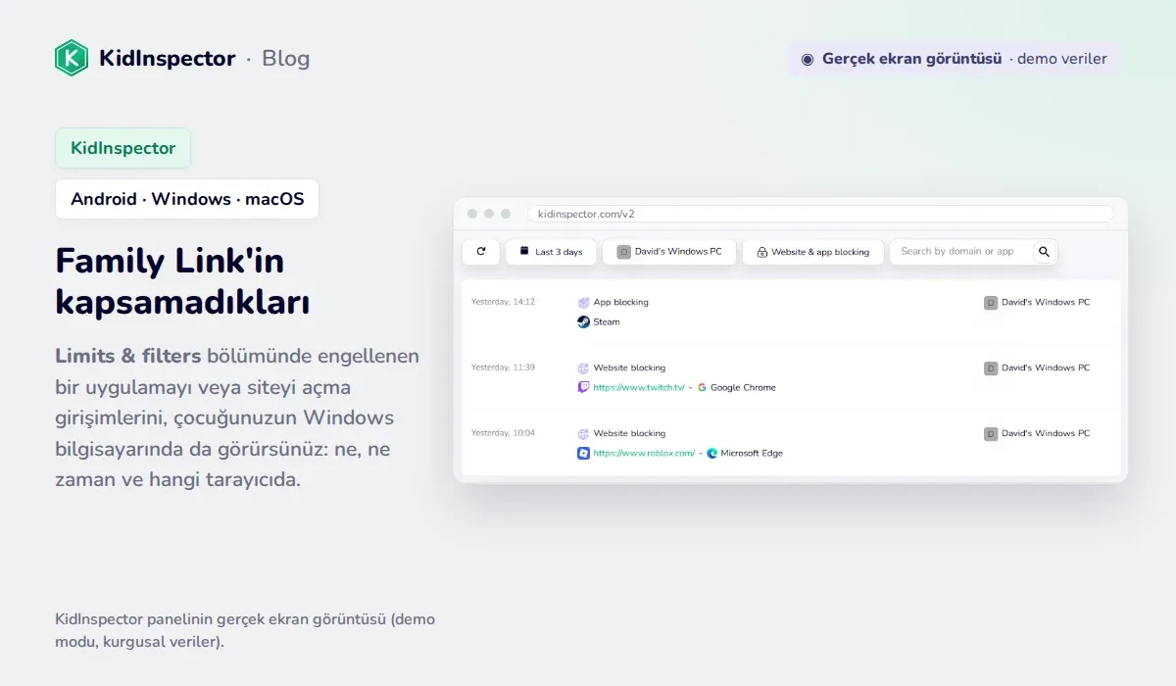Screen dimensions: 1176x686
Task: Click the Microsoft Edge icon
Action: click(712, 453)
